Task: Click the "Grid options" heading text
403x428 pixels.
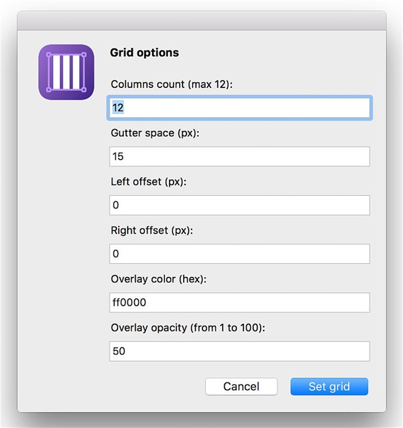Action: [x=144, y=53]
